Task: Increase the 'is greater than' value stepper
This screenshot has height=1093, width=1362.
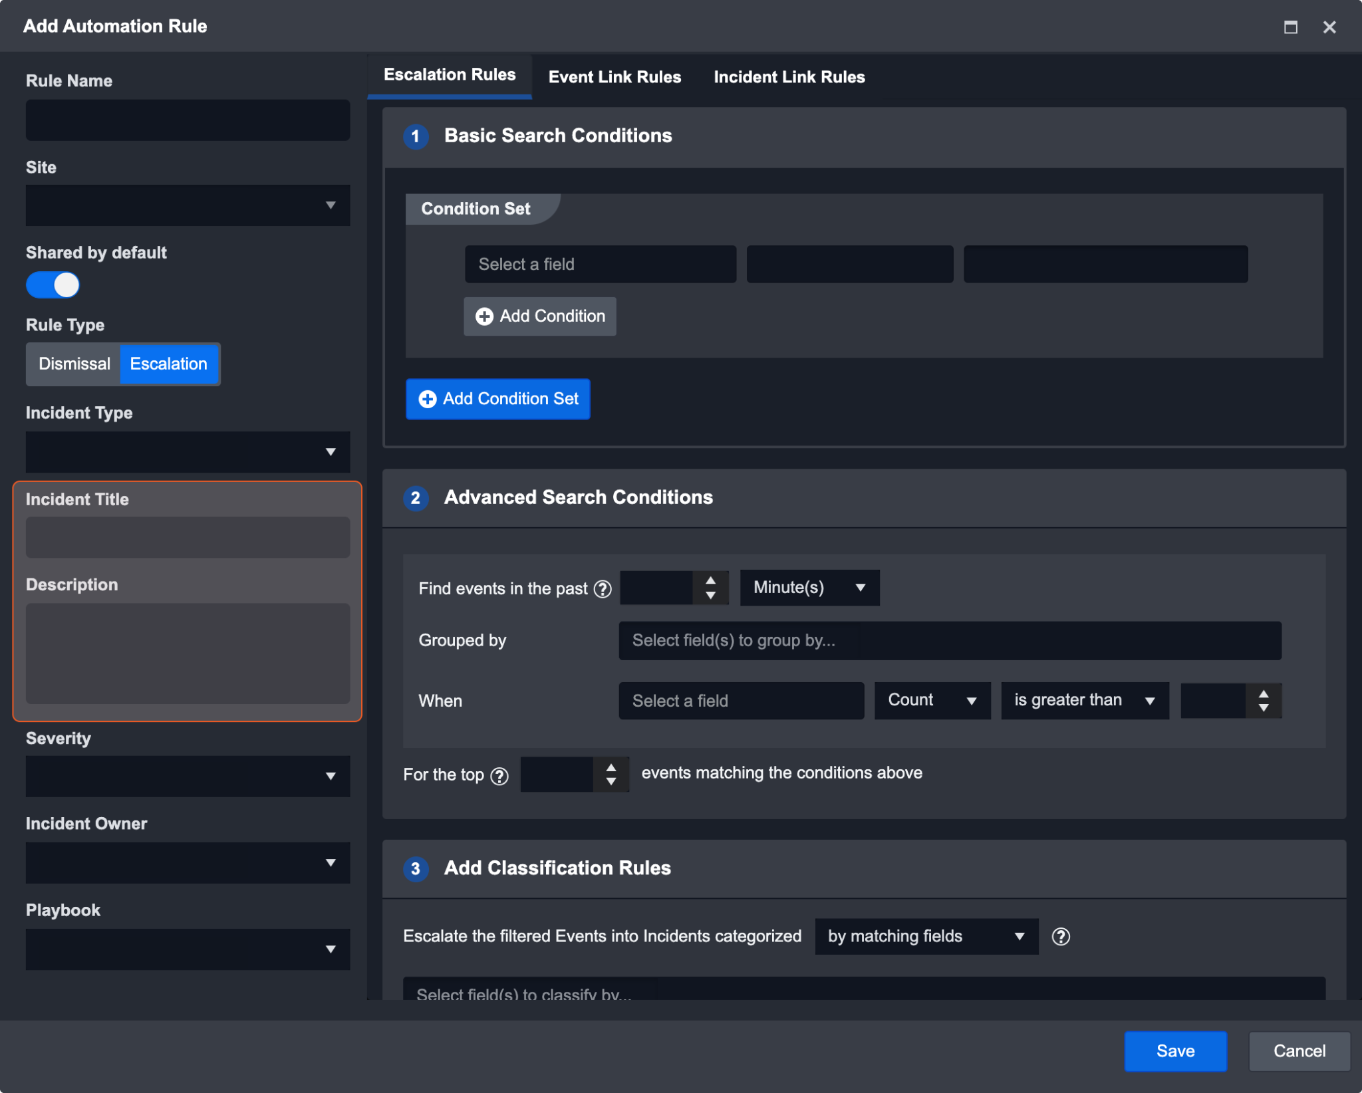Action: tap(1264, 693)
